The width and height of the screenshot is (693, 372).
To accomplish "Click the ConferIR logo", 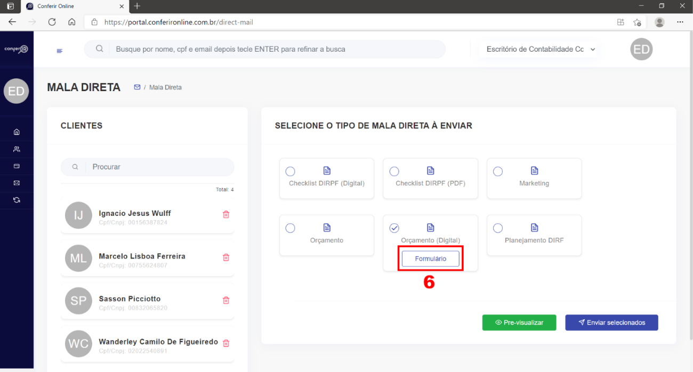I will 17,49.
